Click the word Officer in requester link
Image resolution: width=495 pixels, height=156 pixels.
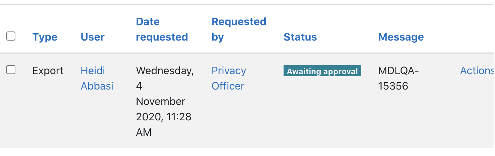tap(228, 86)
